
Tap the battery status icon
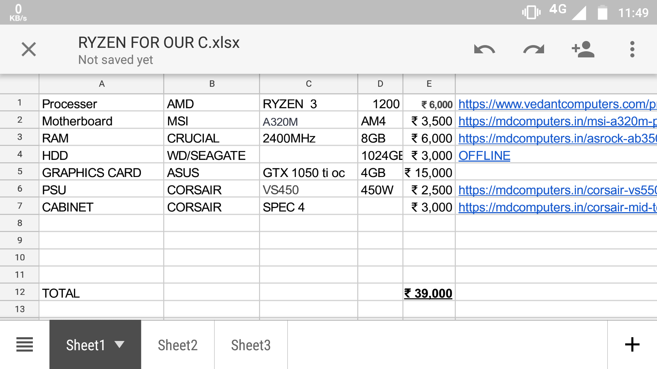[x=602, y=13]
